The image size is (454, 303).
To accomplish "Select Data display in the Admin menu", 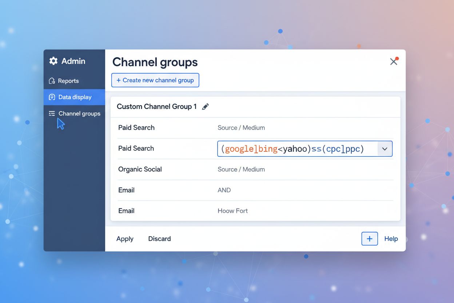I will click(x=75, y=97).
